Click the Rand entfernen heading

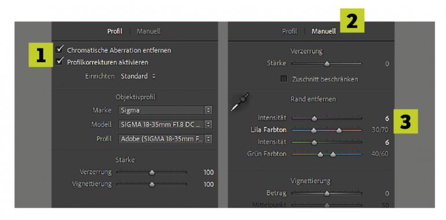[x=313, y=99]
